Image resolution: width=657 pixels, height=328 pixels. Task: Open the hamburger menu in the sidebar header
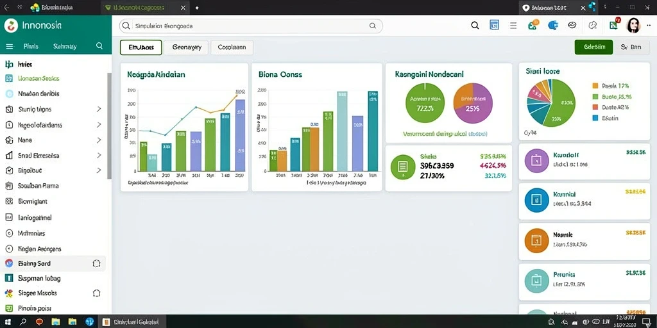click(9, 46)
